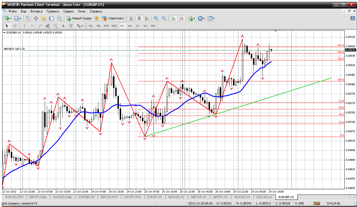The height and width of the screenshot is (207, 358).
Task: Switch chart to line chart mode
Action: point(147,18)
